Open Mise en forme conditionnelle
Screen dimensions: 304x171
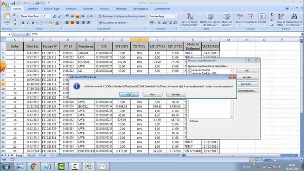[189, 19]
